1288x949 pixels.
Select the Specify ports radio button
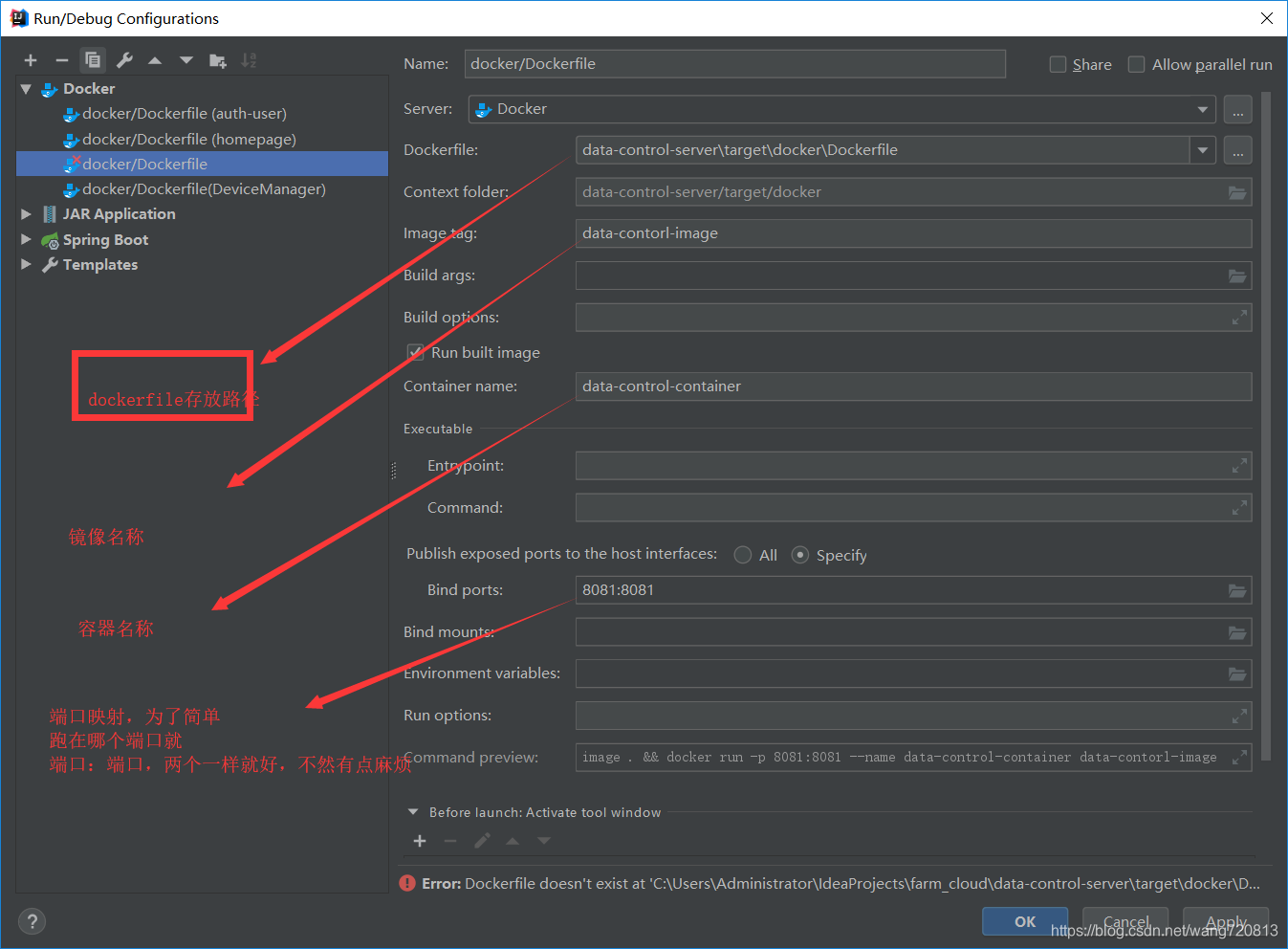(800, 555)
